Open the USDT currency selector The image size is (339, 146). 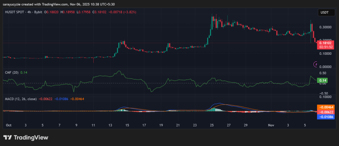(324, 13)
